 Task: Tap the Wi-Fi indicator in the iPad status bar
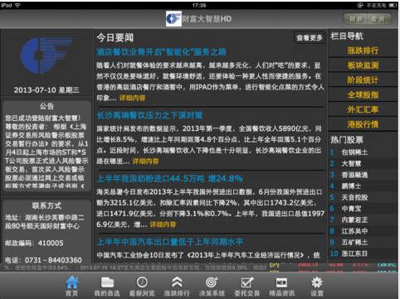[x=17, y=5]
